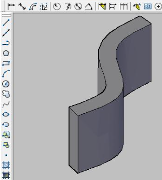The width and height of the screenshot is (162, 180).
Task: Choose the Circle tool
Action: (6, 84)
